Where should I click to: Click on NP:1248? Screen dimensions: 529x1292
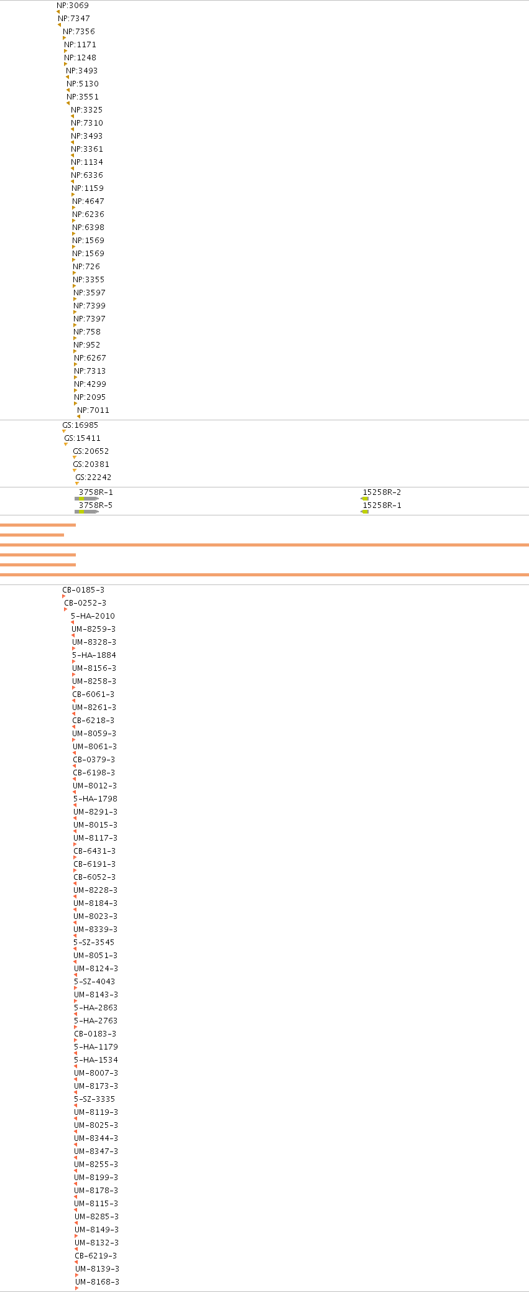pos(80,58)
